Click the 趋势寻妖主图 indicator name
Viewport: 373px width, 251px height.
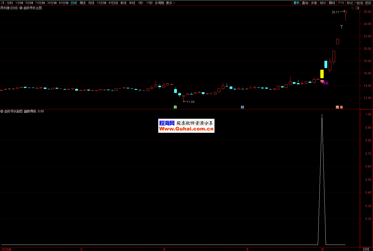coord(33,8)
